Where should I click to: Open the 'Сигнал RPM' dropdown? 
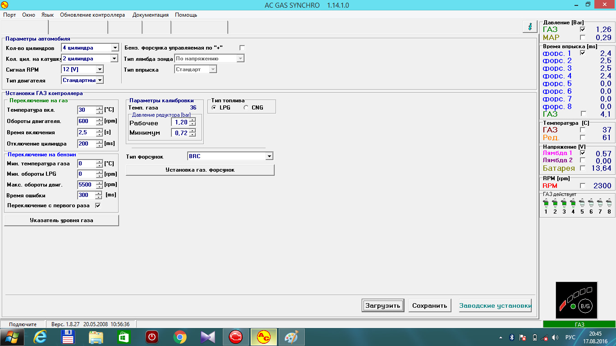click(100, 69)
